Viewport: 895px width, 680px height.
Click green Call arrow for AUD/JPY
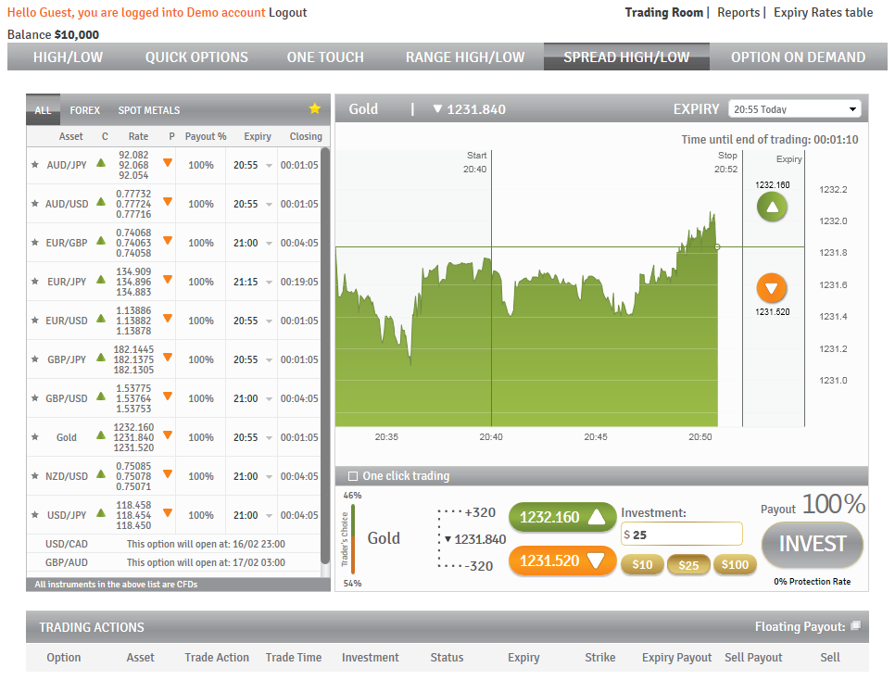coord(101,163)
